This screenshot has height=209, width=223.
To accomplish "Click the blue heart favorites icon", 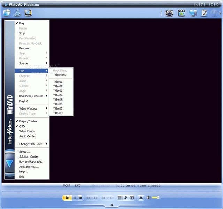I will 193,13.
